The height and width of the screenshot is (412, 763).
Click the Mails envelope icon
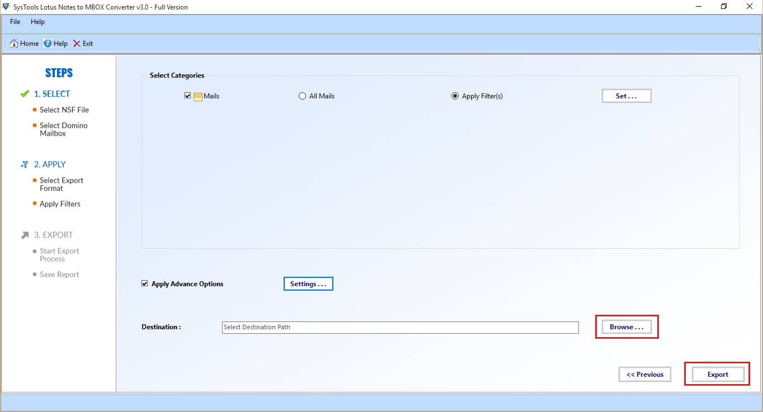[x=198, y=96]
